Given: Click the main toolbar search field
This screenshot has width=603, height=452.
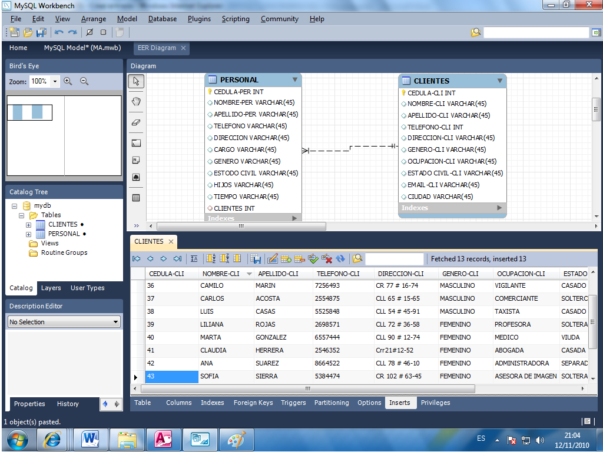Looking at the screenshot, I should pyautogui.click(x=536, y=33).
